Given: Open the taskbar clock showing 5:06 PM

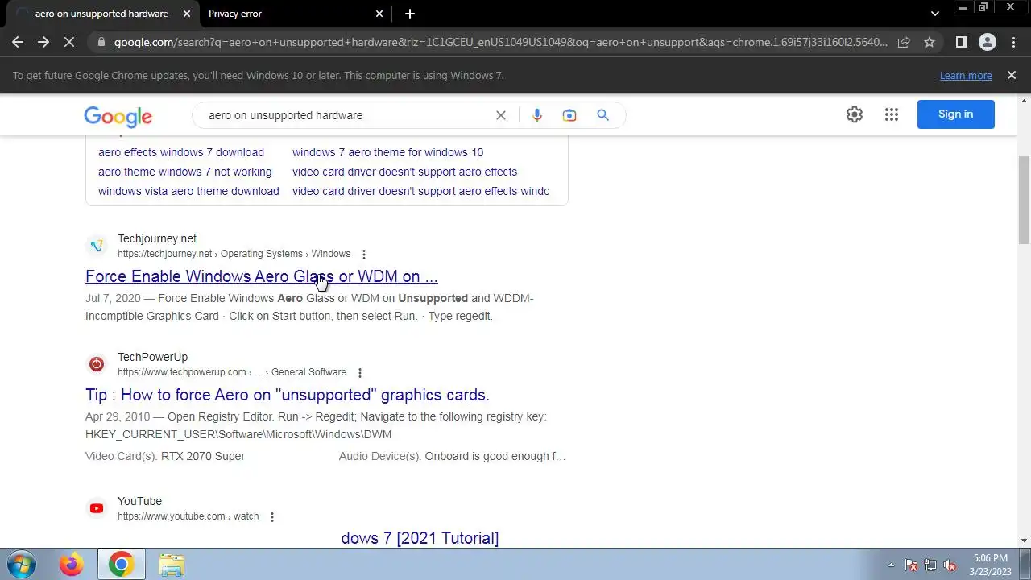Looking at the screenshot, I should [990, 565].
